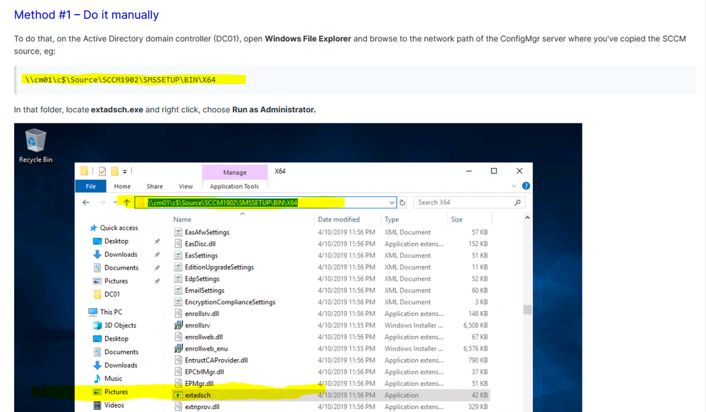
Task: Click the 6,576 KB size cell
Action: tap(475, 349)
